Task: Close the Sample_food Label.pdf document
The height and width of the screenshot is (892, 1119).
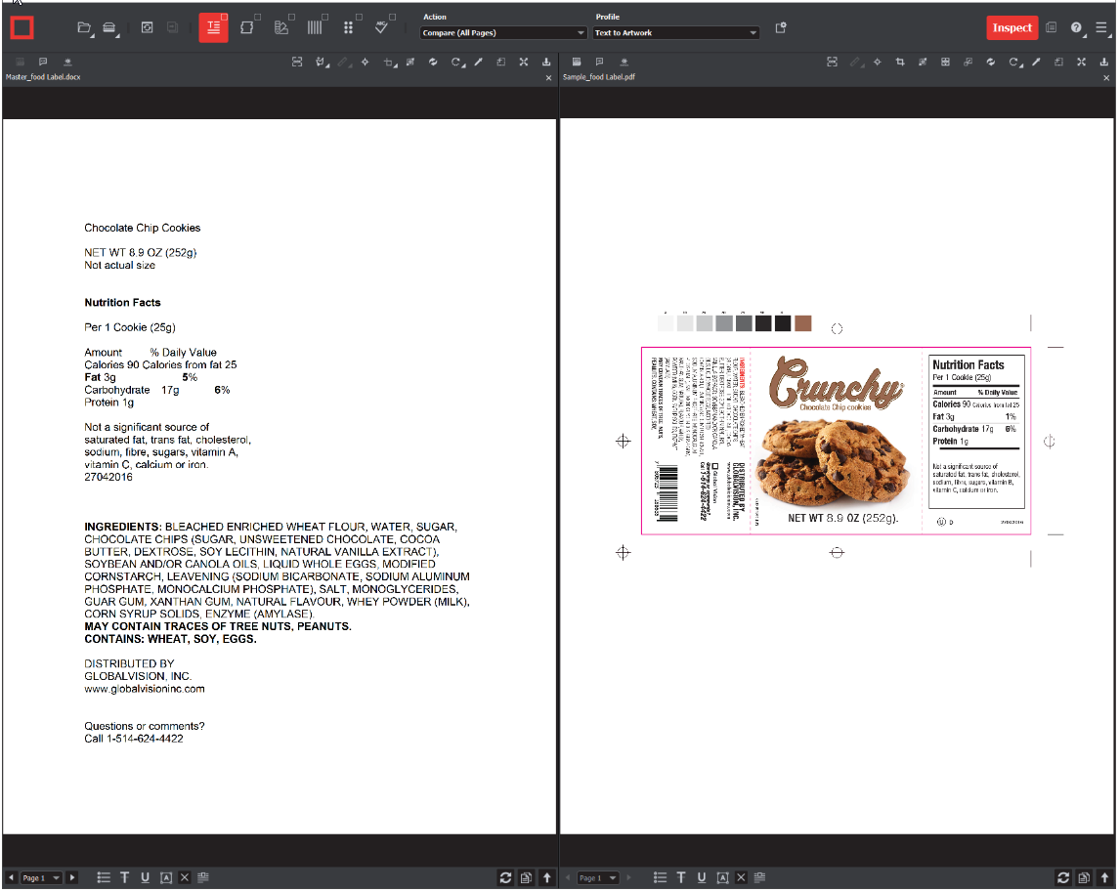Action: click(1106, 77)
